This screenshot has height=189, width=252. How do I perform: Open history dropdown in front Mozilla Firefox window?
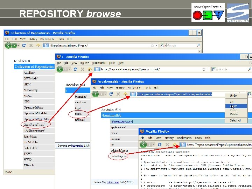[x=154, y=145]
